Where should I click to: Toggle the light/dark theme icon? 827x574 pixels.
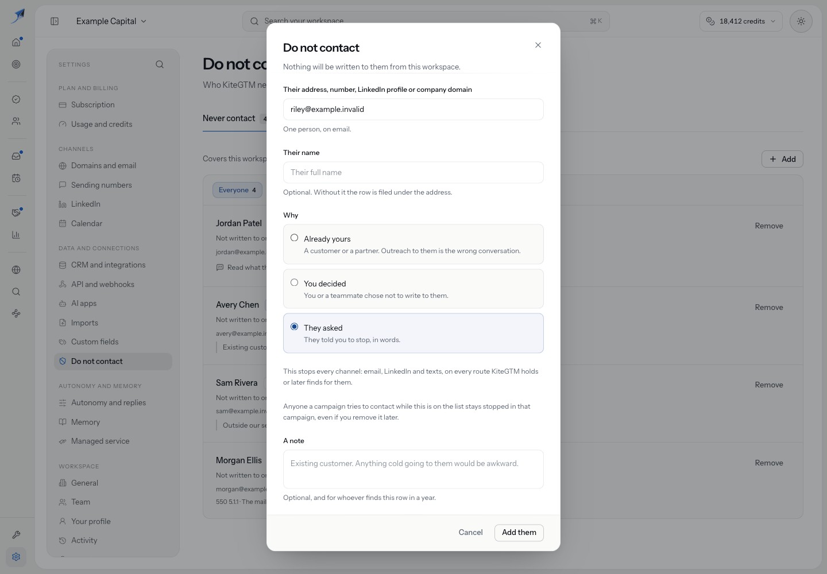pos(801,21)
